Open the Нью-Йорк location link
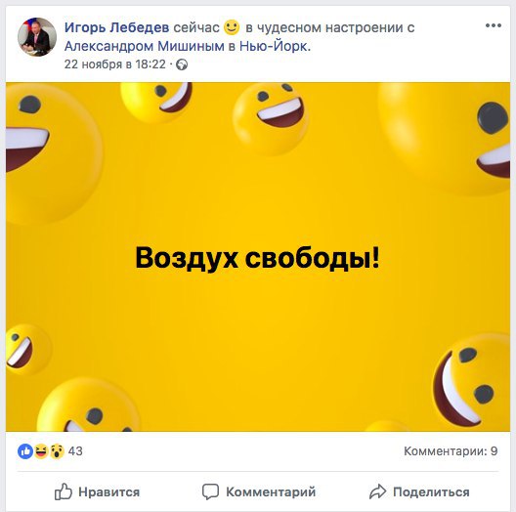The image size is (516, 512). tap(275, 46)
